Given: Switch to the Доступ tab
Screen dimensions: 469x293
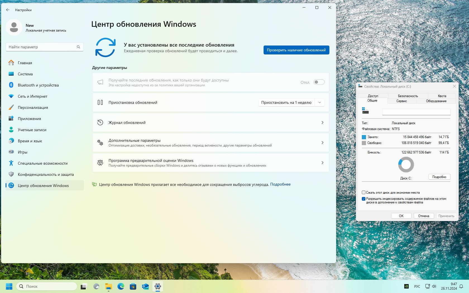Looking at the screenshot, I should coord(373,96).
